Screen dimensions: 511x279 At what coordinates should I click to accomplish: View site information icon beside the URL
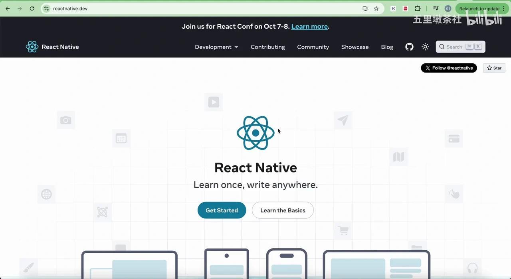click(46, 8)
